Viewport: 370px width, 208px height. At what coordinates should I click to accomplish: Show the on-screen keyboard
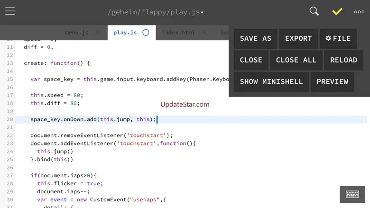point(352,194)
